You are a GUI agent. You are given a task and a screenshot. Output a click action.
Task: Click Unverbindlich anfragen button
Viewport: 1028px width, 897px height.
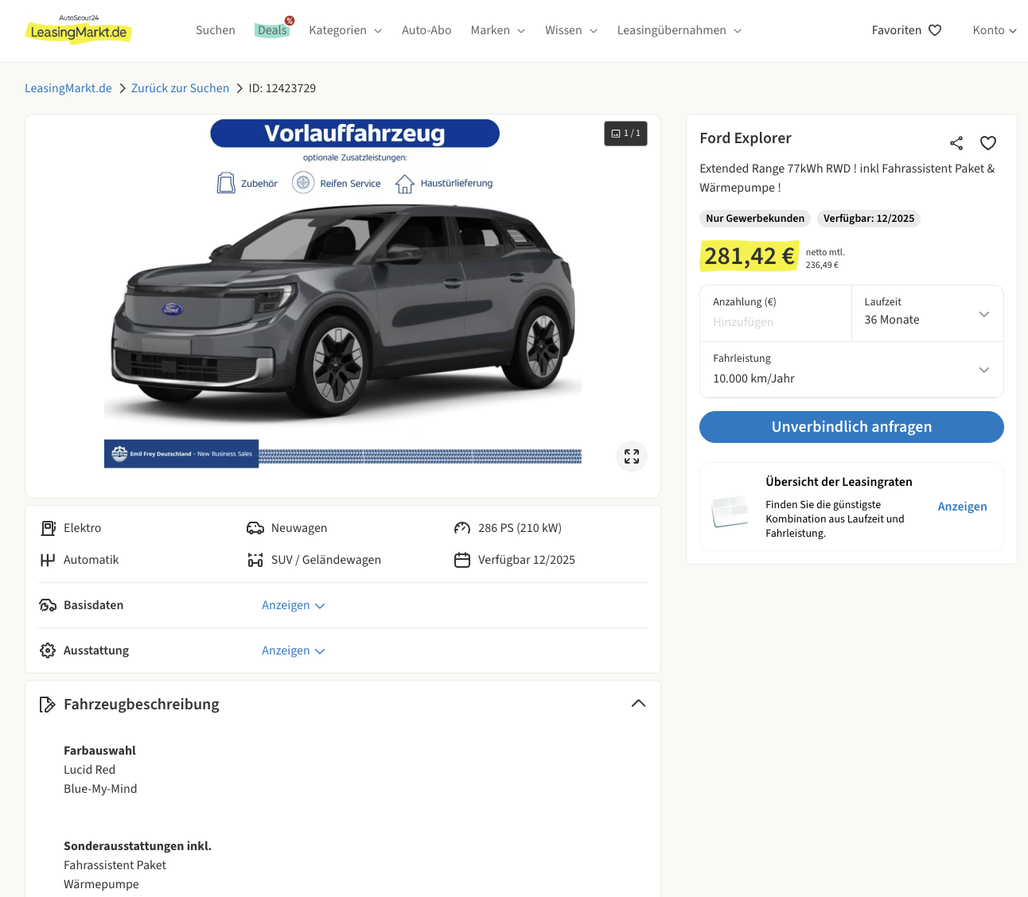coord(851,427)
